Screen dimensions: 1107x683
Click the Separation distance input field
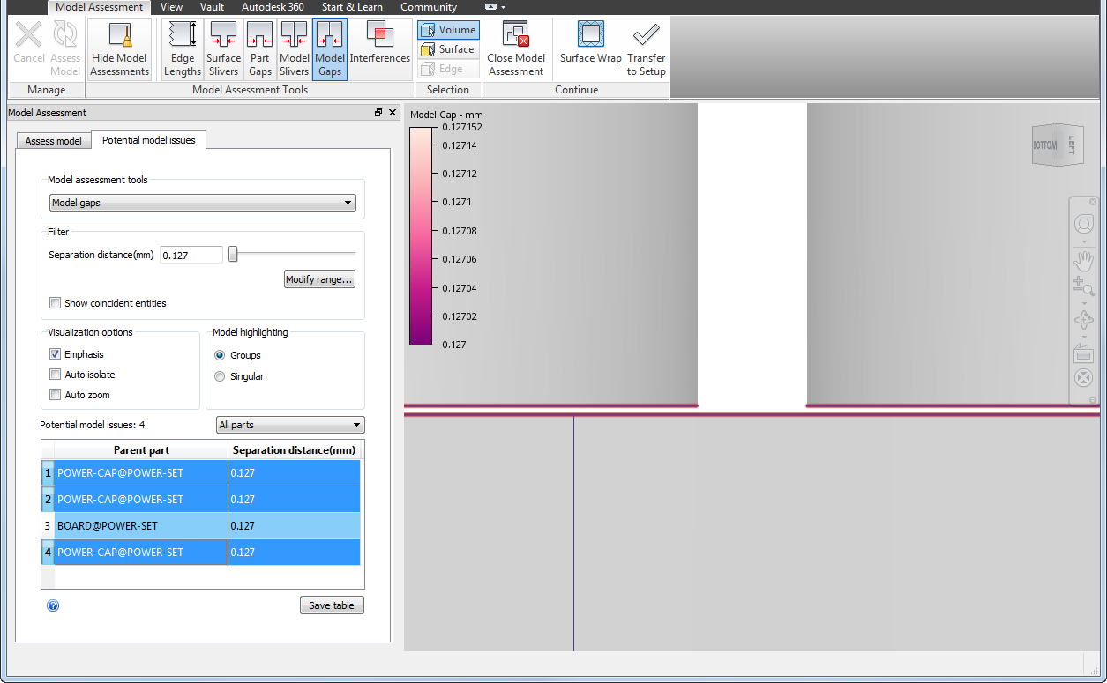click(x=191, y=255)
